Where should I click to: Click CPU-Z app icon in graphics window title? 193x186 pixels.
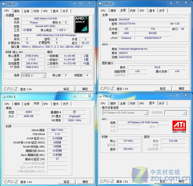[x=100, y=96]
